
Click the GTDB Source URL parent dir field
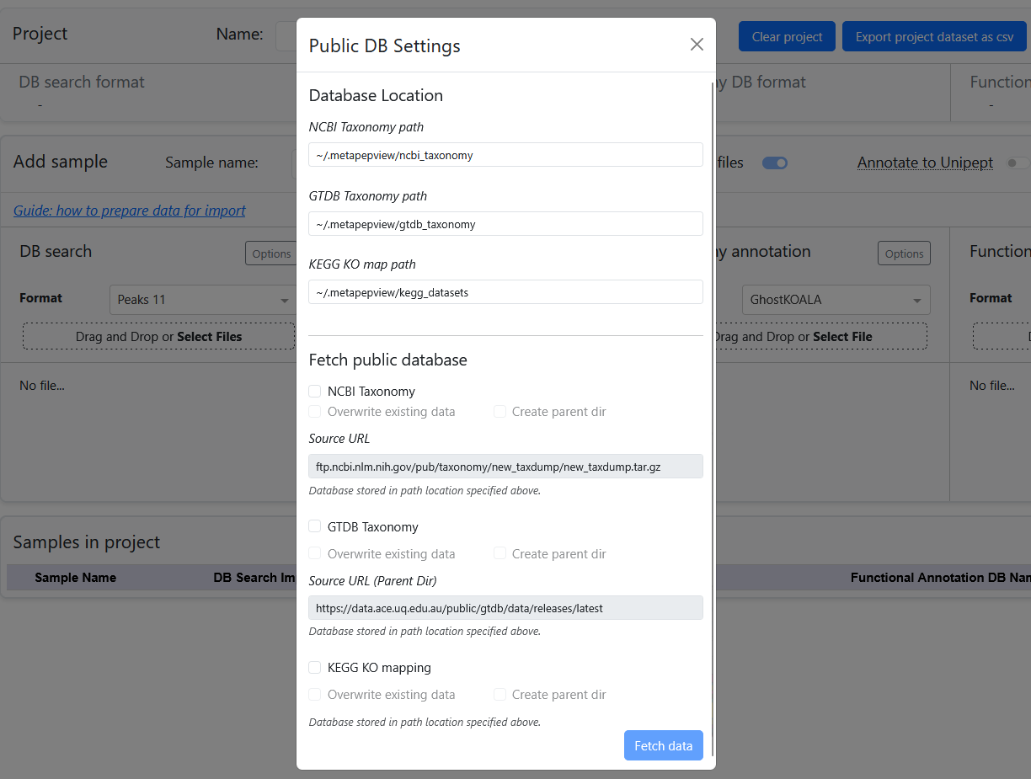coord(505,608)
